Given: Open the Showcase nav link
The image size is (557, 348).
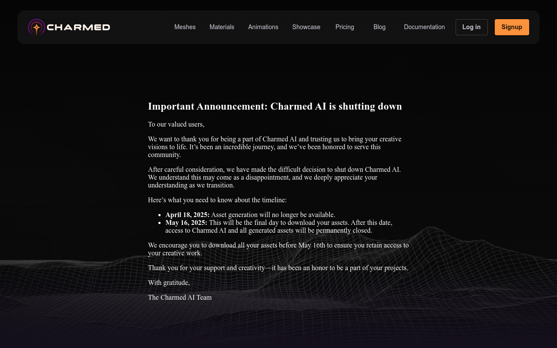Looking at the screenshot, I should tap(306, 27).
